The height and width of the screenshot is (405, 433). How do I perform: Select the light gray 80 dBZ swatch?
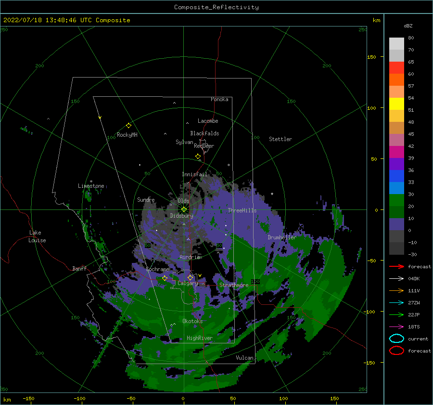pos(396,43)
